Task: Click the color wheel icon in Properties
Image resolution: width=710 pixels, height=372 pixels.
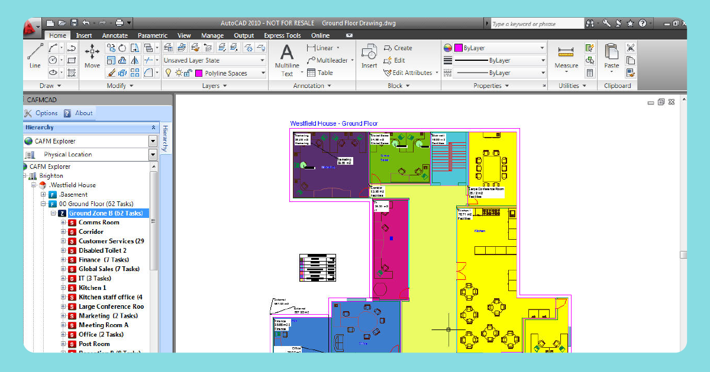Action: click(448, 48)
